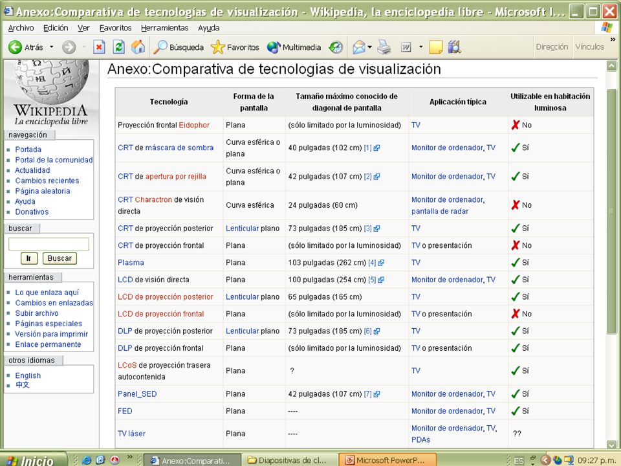Open the Multimedia panel
Viewport: 621px width, 466px height.
click(294, 47)
